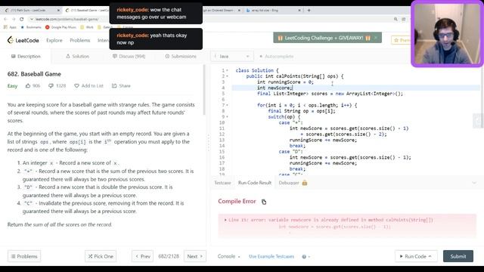Open the Work bookmarks folder
The image size is (484, 272).
point(87,27)
